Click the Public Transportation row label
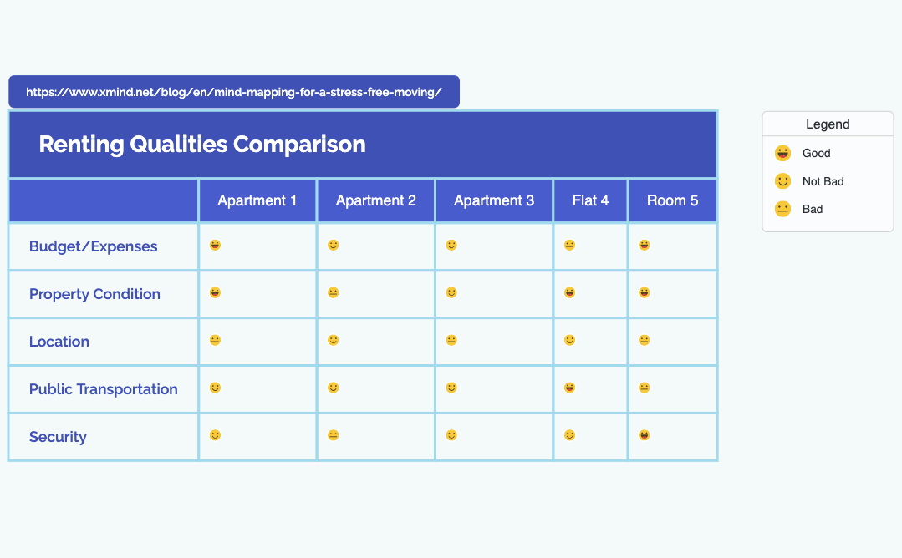Viewport: 902px width, 558px height. pos(103,389)
